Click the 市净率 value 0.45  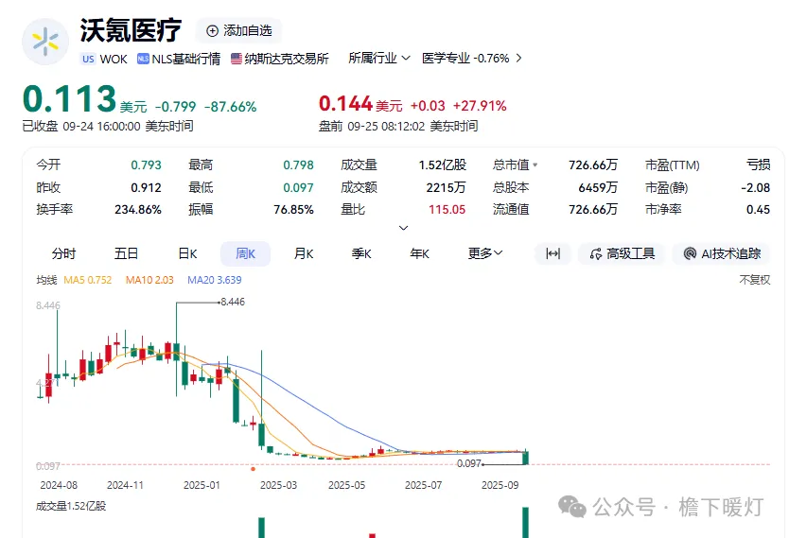coord(759,210)
